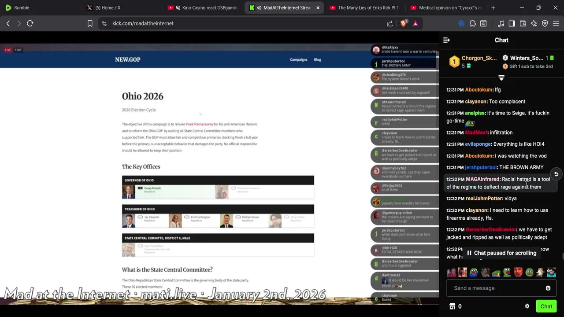
Task: Click the chat panel scrollbar
Action: [x=563, y=257]
